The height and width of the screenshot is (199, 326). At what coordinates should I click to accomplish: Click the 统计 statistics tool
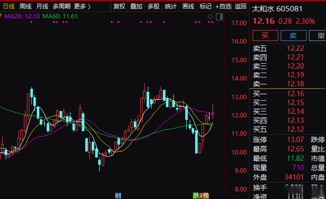[171, 6]
